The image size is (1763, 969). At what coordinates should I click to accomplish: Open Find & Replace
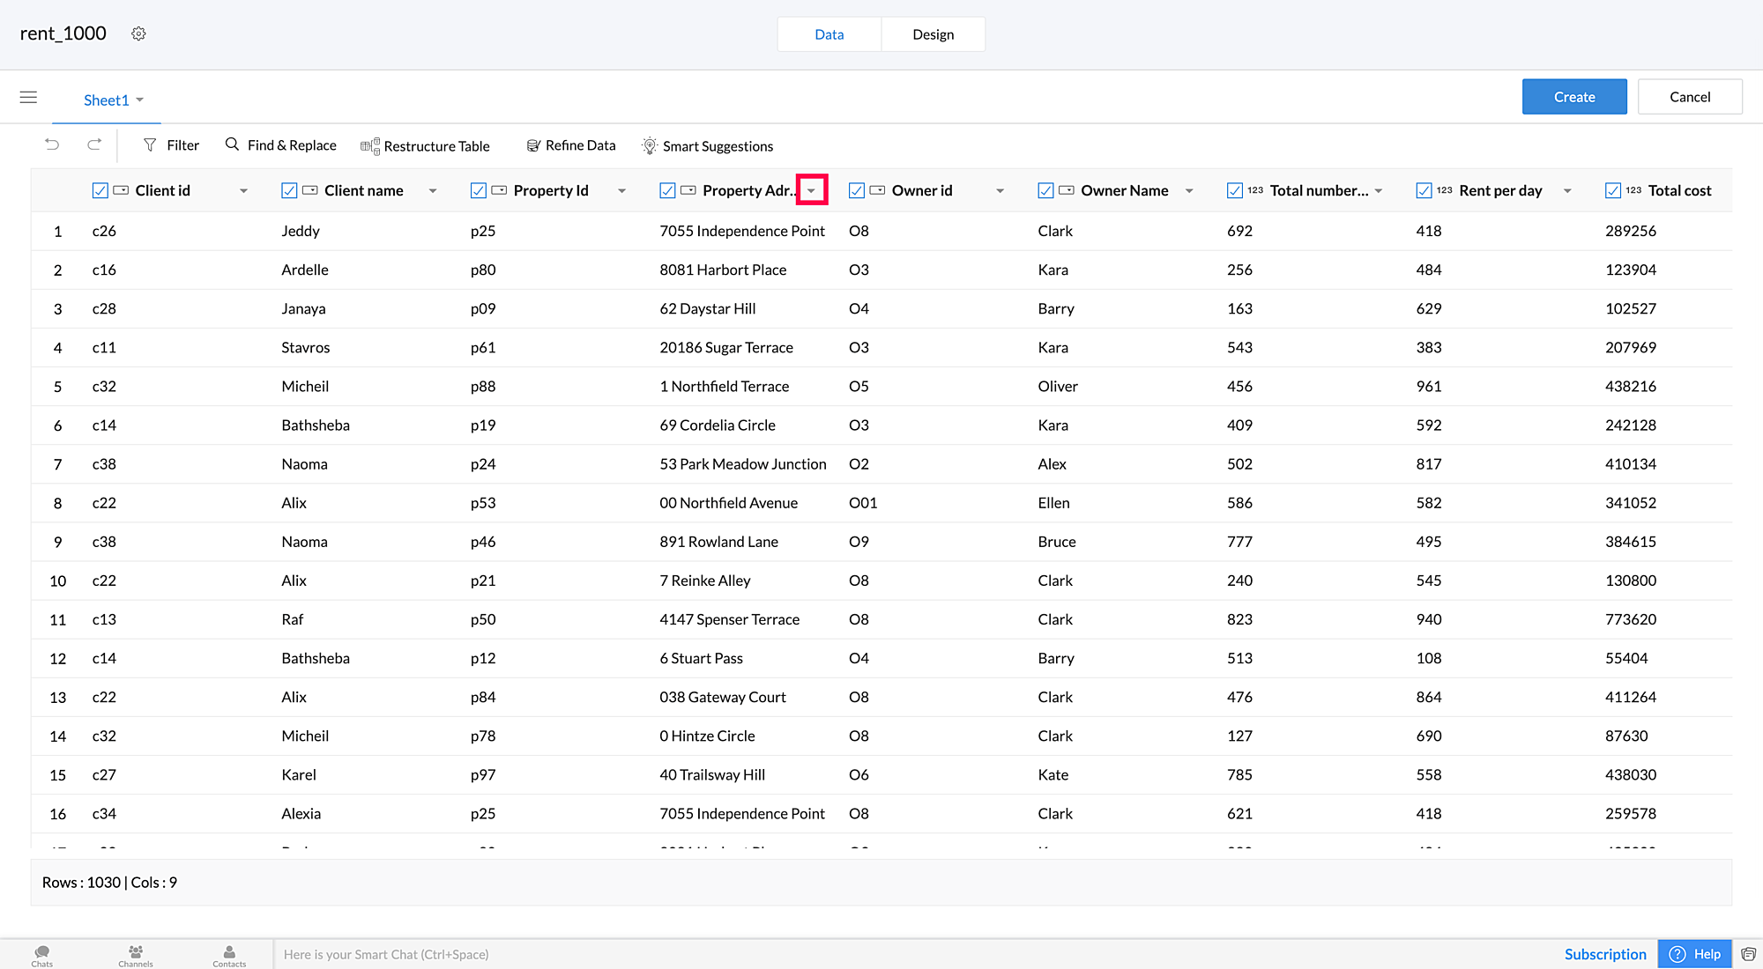pos(280,145)
